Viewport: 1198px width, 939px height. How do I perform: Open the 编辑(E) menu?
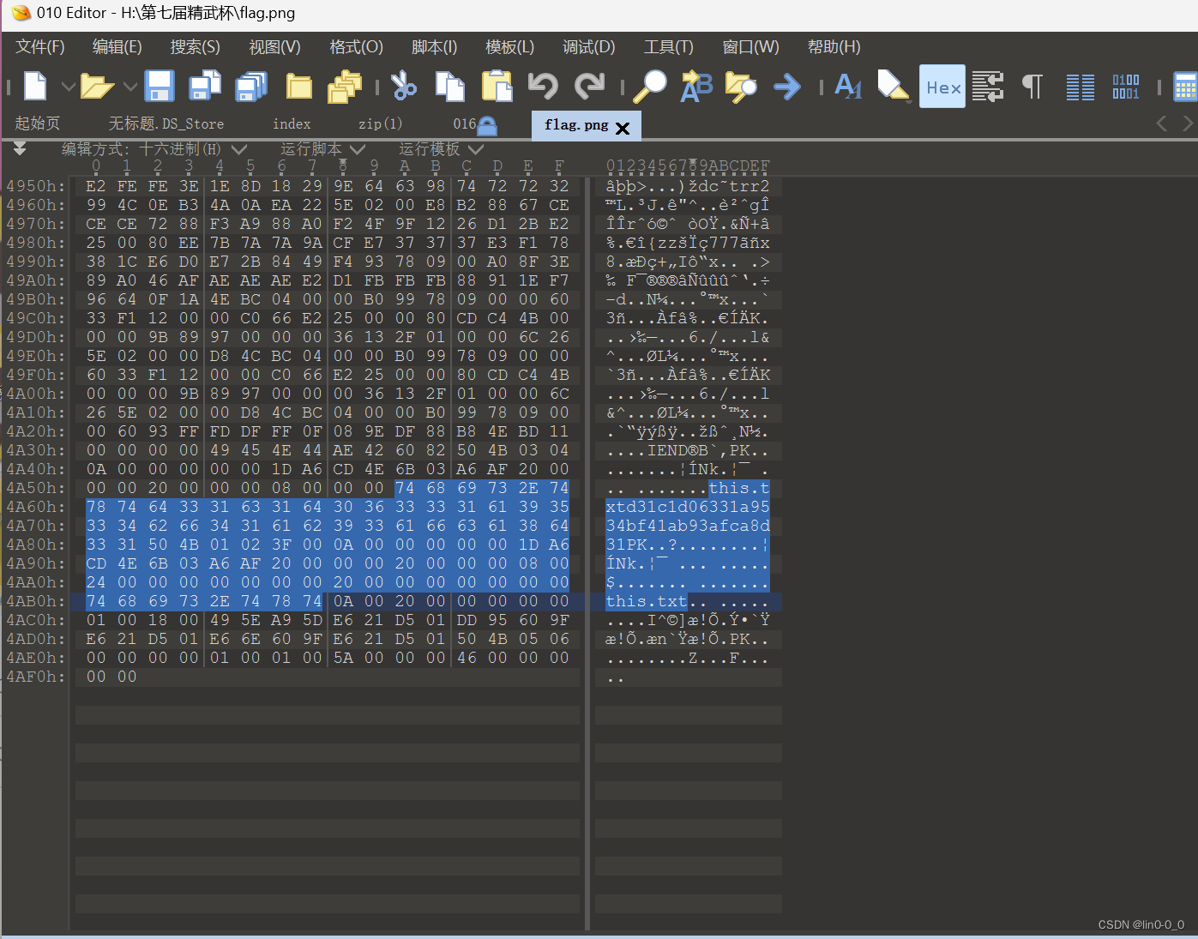tap(117, 47)
